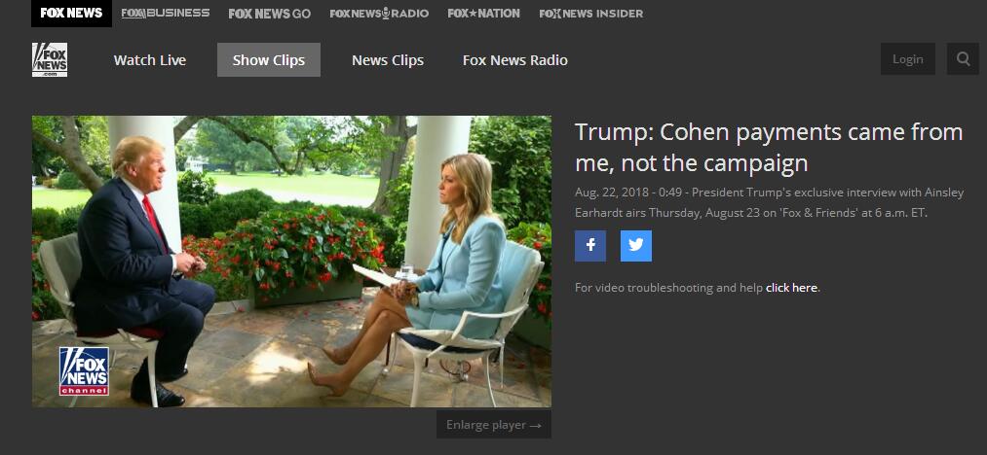
Task: Open the 'click here' troubleshooting link
Action: pos(791,288)
